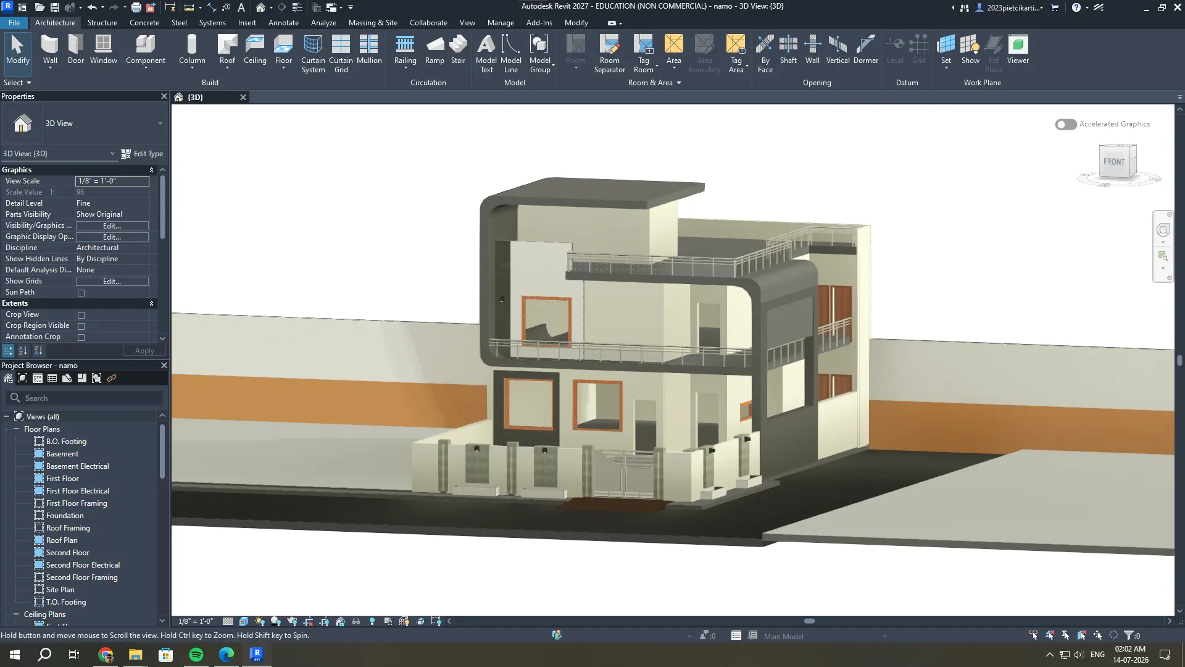Click the FRONT face of ViewCube
Viewport: 1185px width, 667px height.
pyautogui.click(x=1114, y=162)
